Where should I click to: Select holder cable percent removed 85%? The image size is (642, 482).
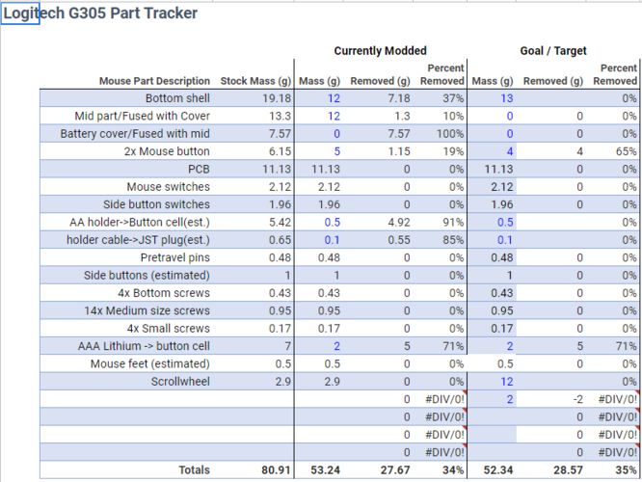point(453,240)
